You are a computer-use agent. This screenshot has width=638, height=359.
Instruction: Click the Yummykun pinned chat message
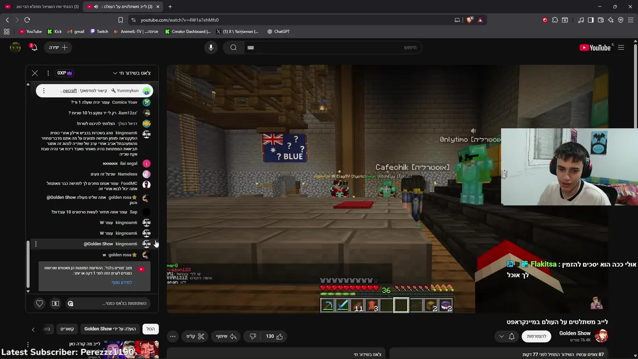(94, 91)
